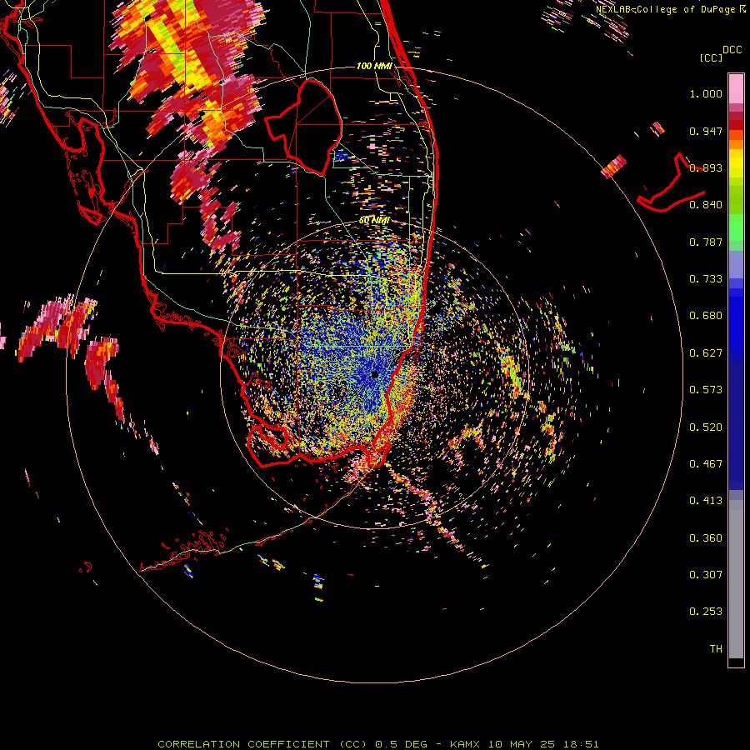750x750 pixels.
Task: Select the 0.413 scale value
Action: (x=706, y=501)
